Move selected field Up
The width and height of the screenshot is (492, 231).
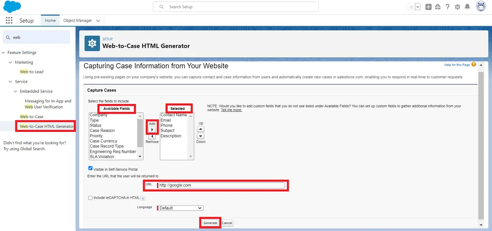click(x=200, y=129)
